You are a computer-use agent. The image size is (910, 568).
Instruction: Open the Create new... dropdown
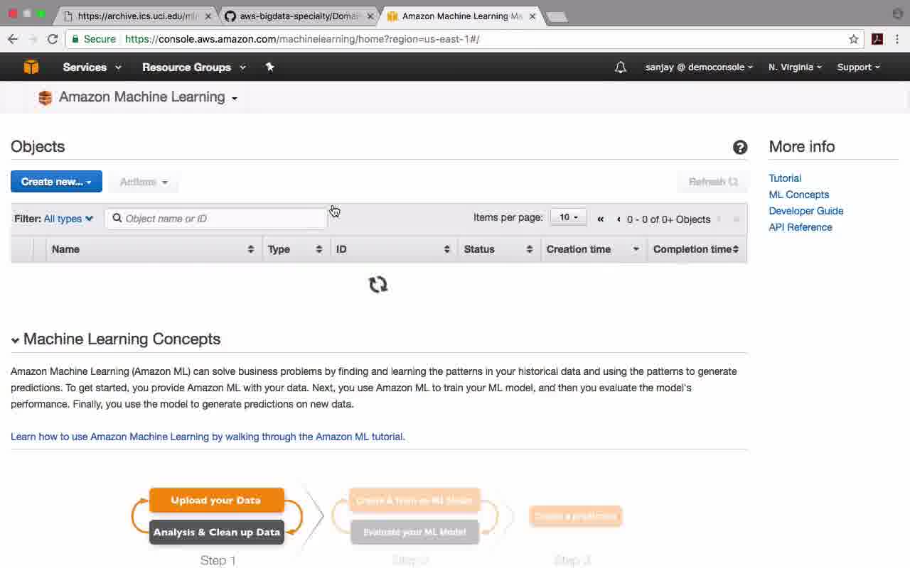pos(56,182)
